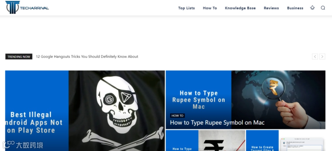Open the search magnifier icon
Image resolution: width=332 pixels, height=151 pixels.
coord(323,8)
